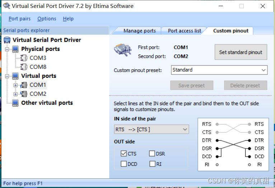Open the Help menu
275x188 pixels.
[x=68, y=19]
